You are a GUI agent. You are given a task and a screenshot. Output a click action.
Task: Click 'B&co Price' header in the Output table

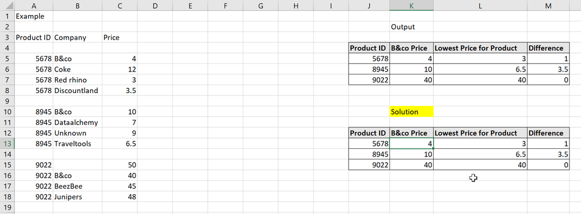coord(411,48)
